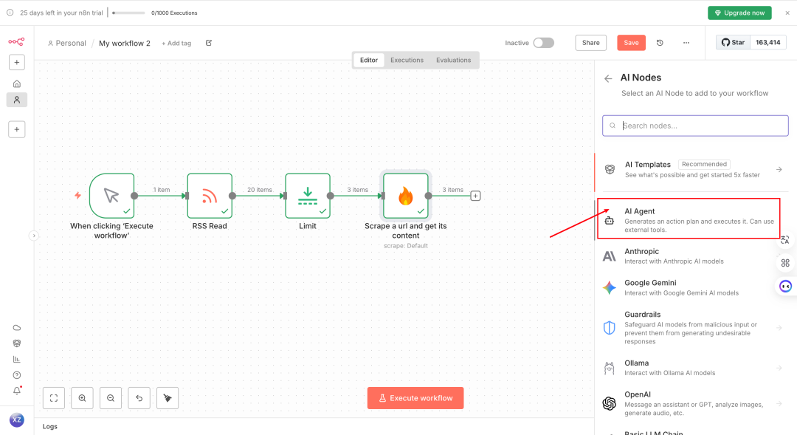
Task: Click the Personal breadcrumb link
Action: (67, 44)
